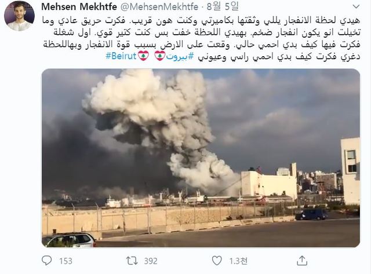The width and height of the screenshot is (371, 274).
Task: Open the Arabic #بيروت hashtag
Action: click(x=180, y=57)
